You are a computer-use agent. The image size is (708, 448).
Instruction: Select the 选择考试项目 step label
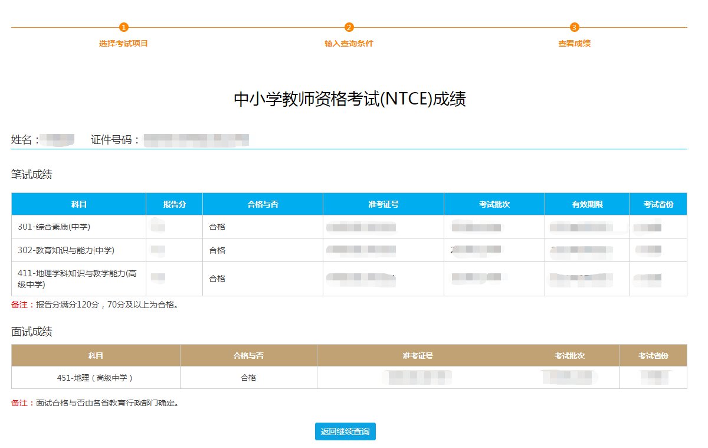[123, 44]
